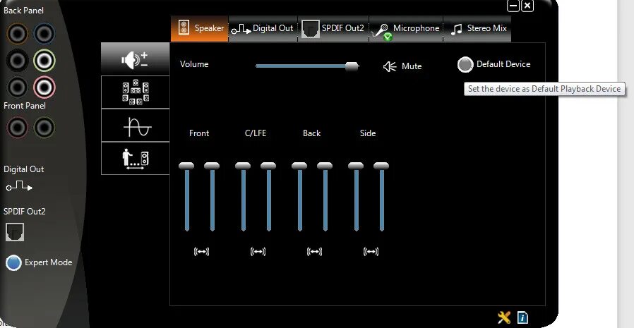Click the black back panel jack
This screenshot has width=634, height=328.
pyautogui.click(x=18, y=61)
